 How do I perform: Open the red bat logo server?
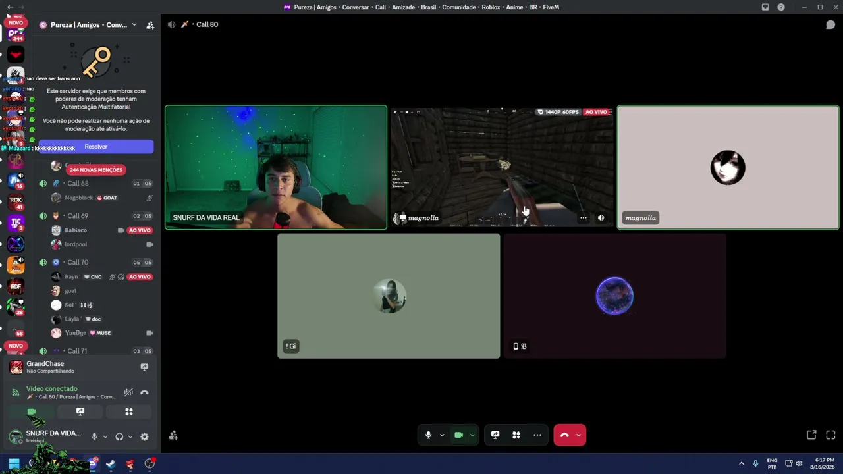tap(16, 55)
